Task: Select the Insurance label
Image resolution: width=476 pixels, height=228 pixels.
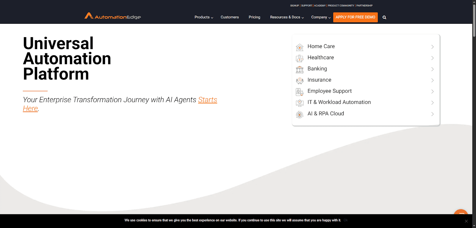Action: (319, 80)
